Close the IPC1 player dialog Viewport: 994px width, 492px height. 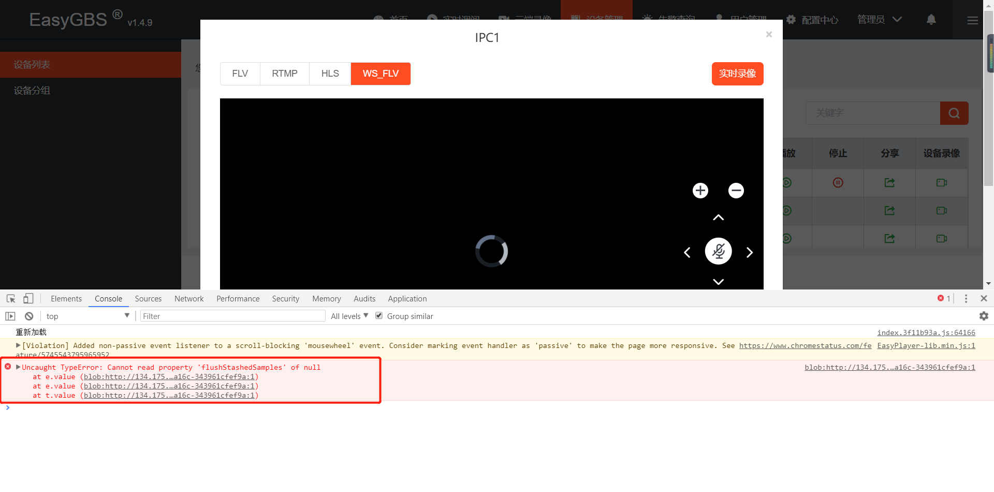(x=769, y=34)
